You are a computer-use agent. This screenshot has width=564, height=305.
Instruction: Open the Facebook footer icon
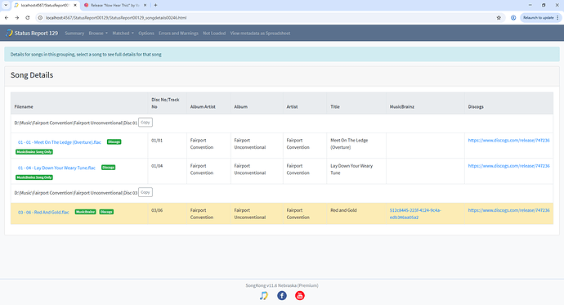tap(282, 296)
